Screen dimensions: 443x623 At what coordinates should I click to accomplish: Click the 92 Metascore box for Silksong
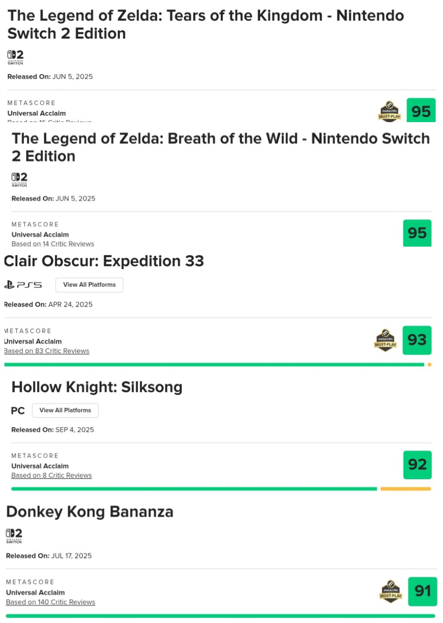[x=417, y=465]
